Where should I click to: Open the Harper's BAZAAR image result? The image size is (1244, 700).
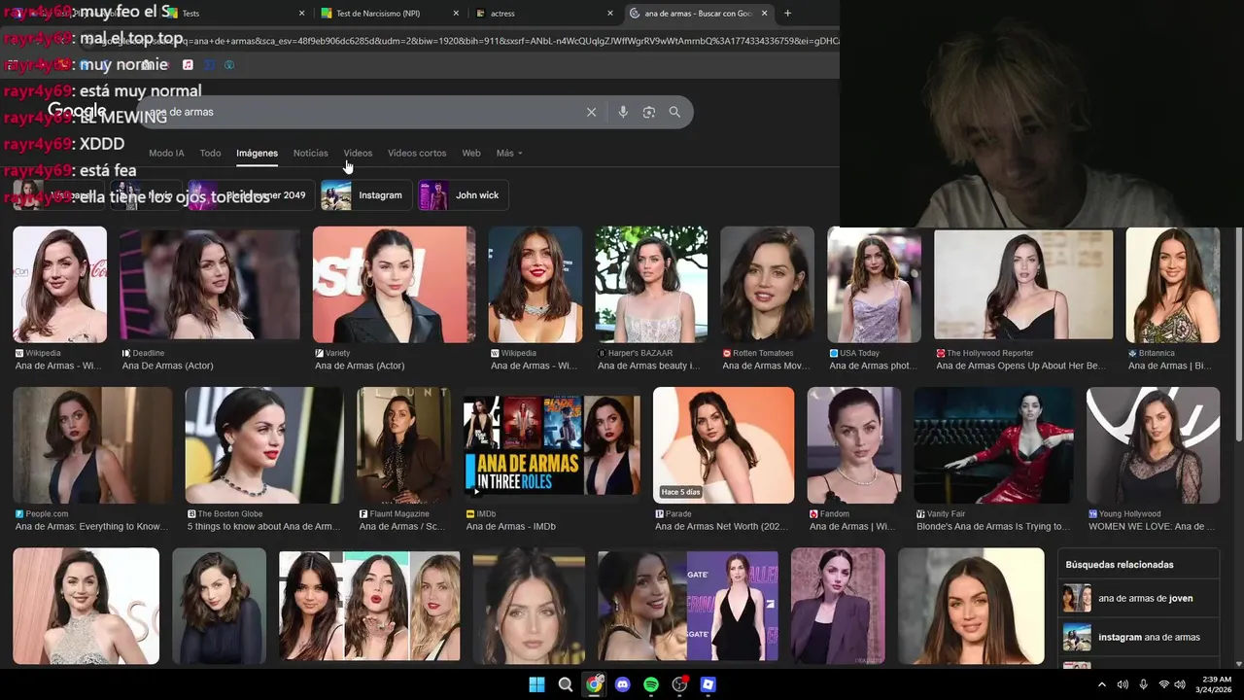coord(651,285)
